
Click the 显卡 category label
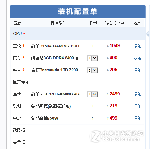(x=17, y=94)
